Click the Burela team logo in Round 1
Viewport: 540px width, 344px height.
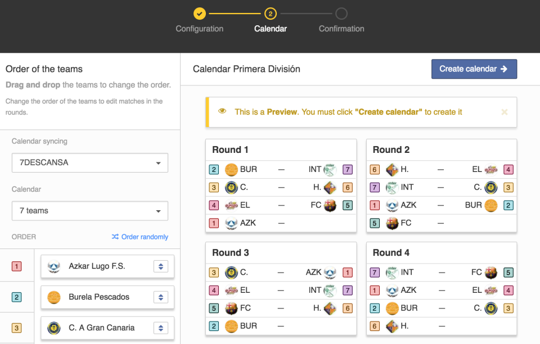click(x=231, y=169)
